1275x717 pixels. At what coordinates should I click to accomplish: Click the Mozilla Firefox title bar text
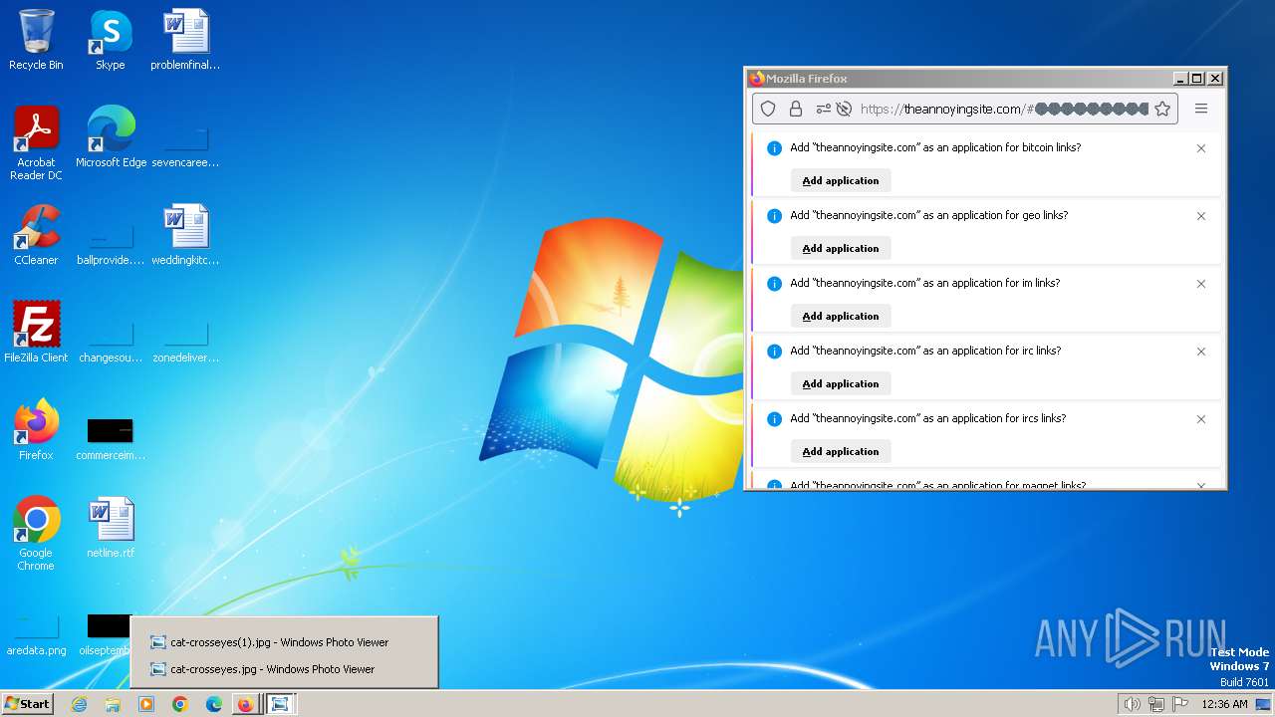coord(807,79)
